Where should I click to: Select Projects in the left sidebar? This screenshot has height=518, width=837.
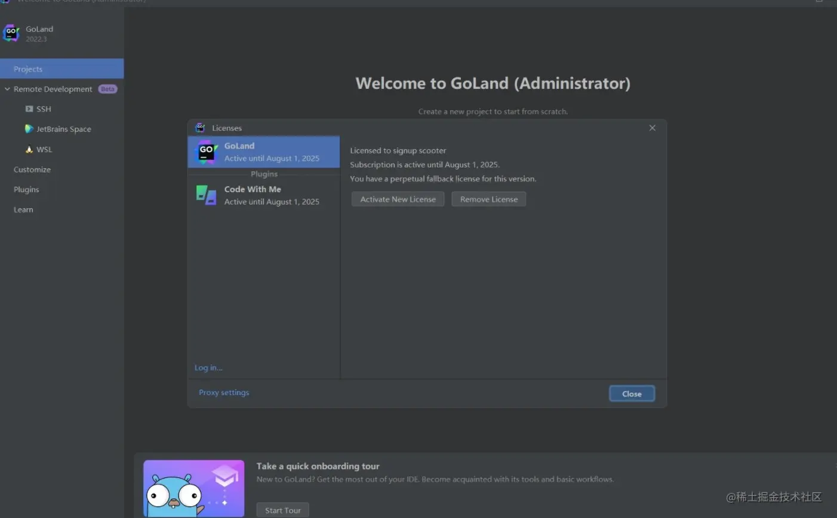coord(62,69)
